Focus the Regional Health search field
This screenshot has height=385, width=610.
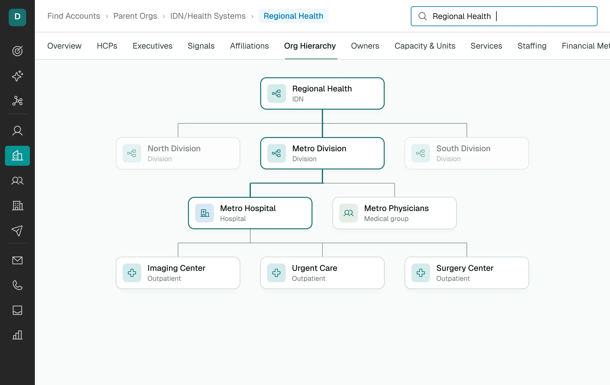point(504,16)
